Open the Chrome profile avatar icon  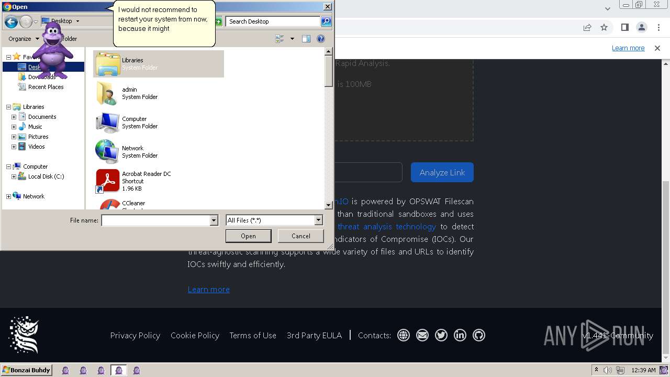tap(642, 27)
